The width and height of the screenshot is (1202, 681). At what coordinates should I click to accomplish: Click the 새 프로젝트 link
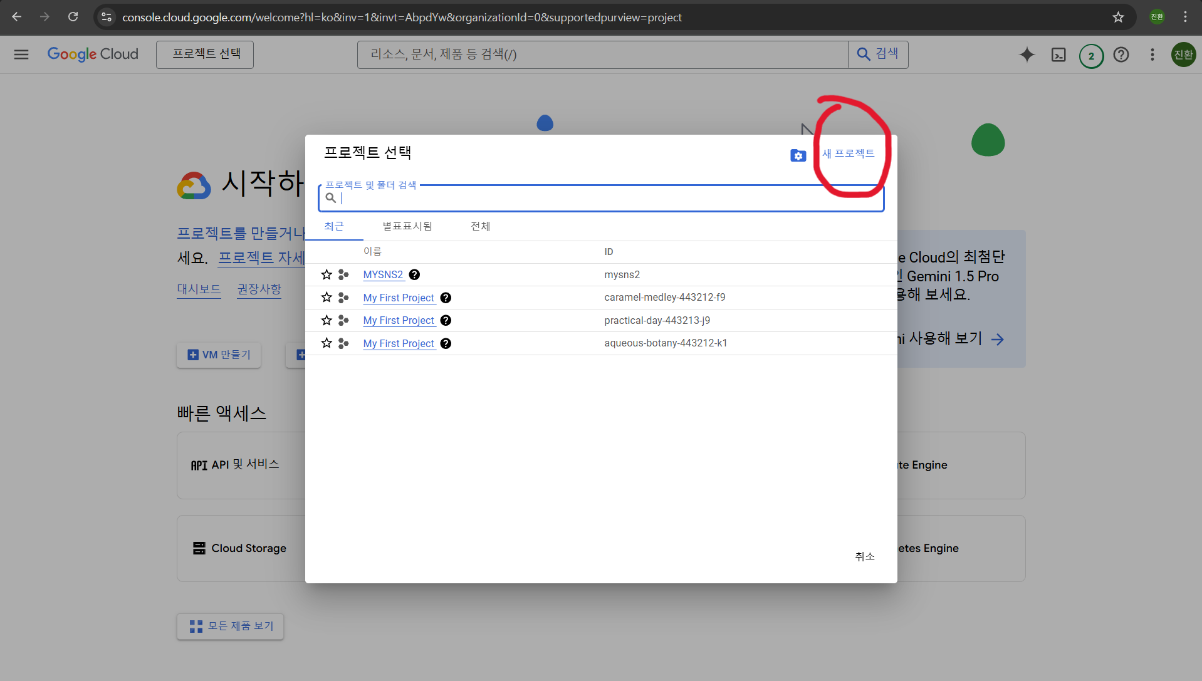click(x=848, y=153)
